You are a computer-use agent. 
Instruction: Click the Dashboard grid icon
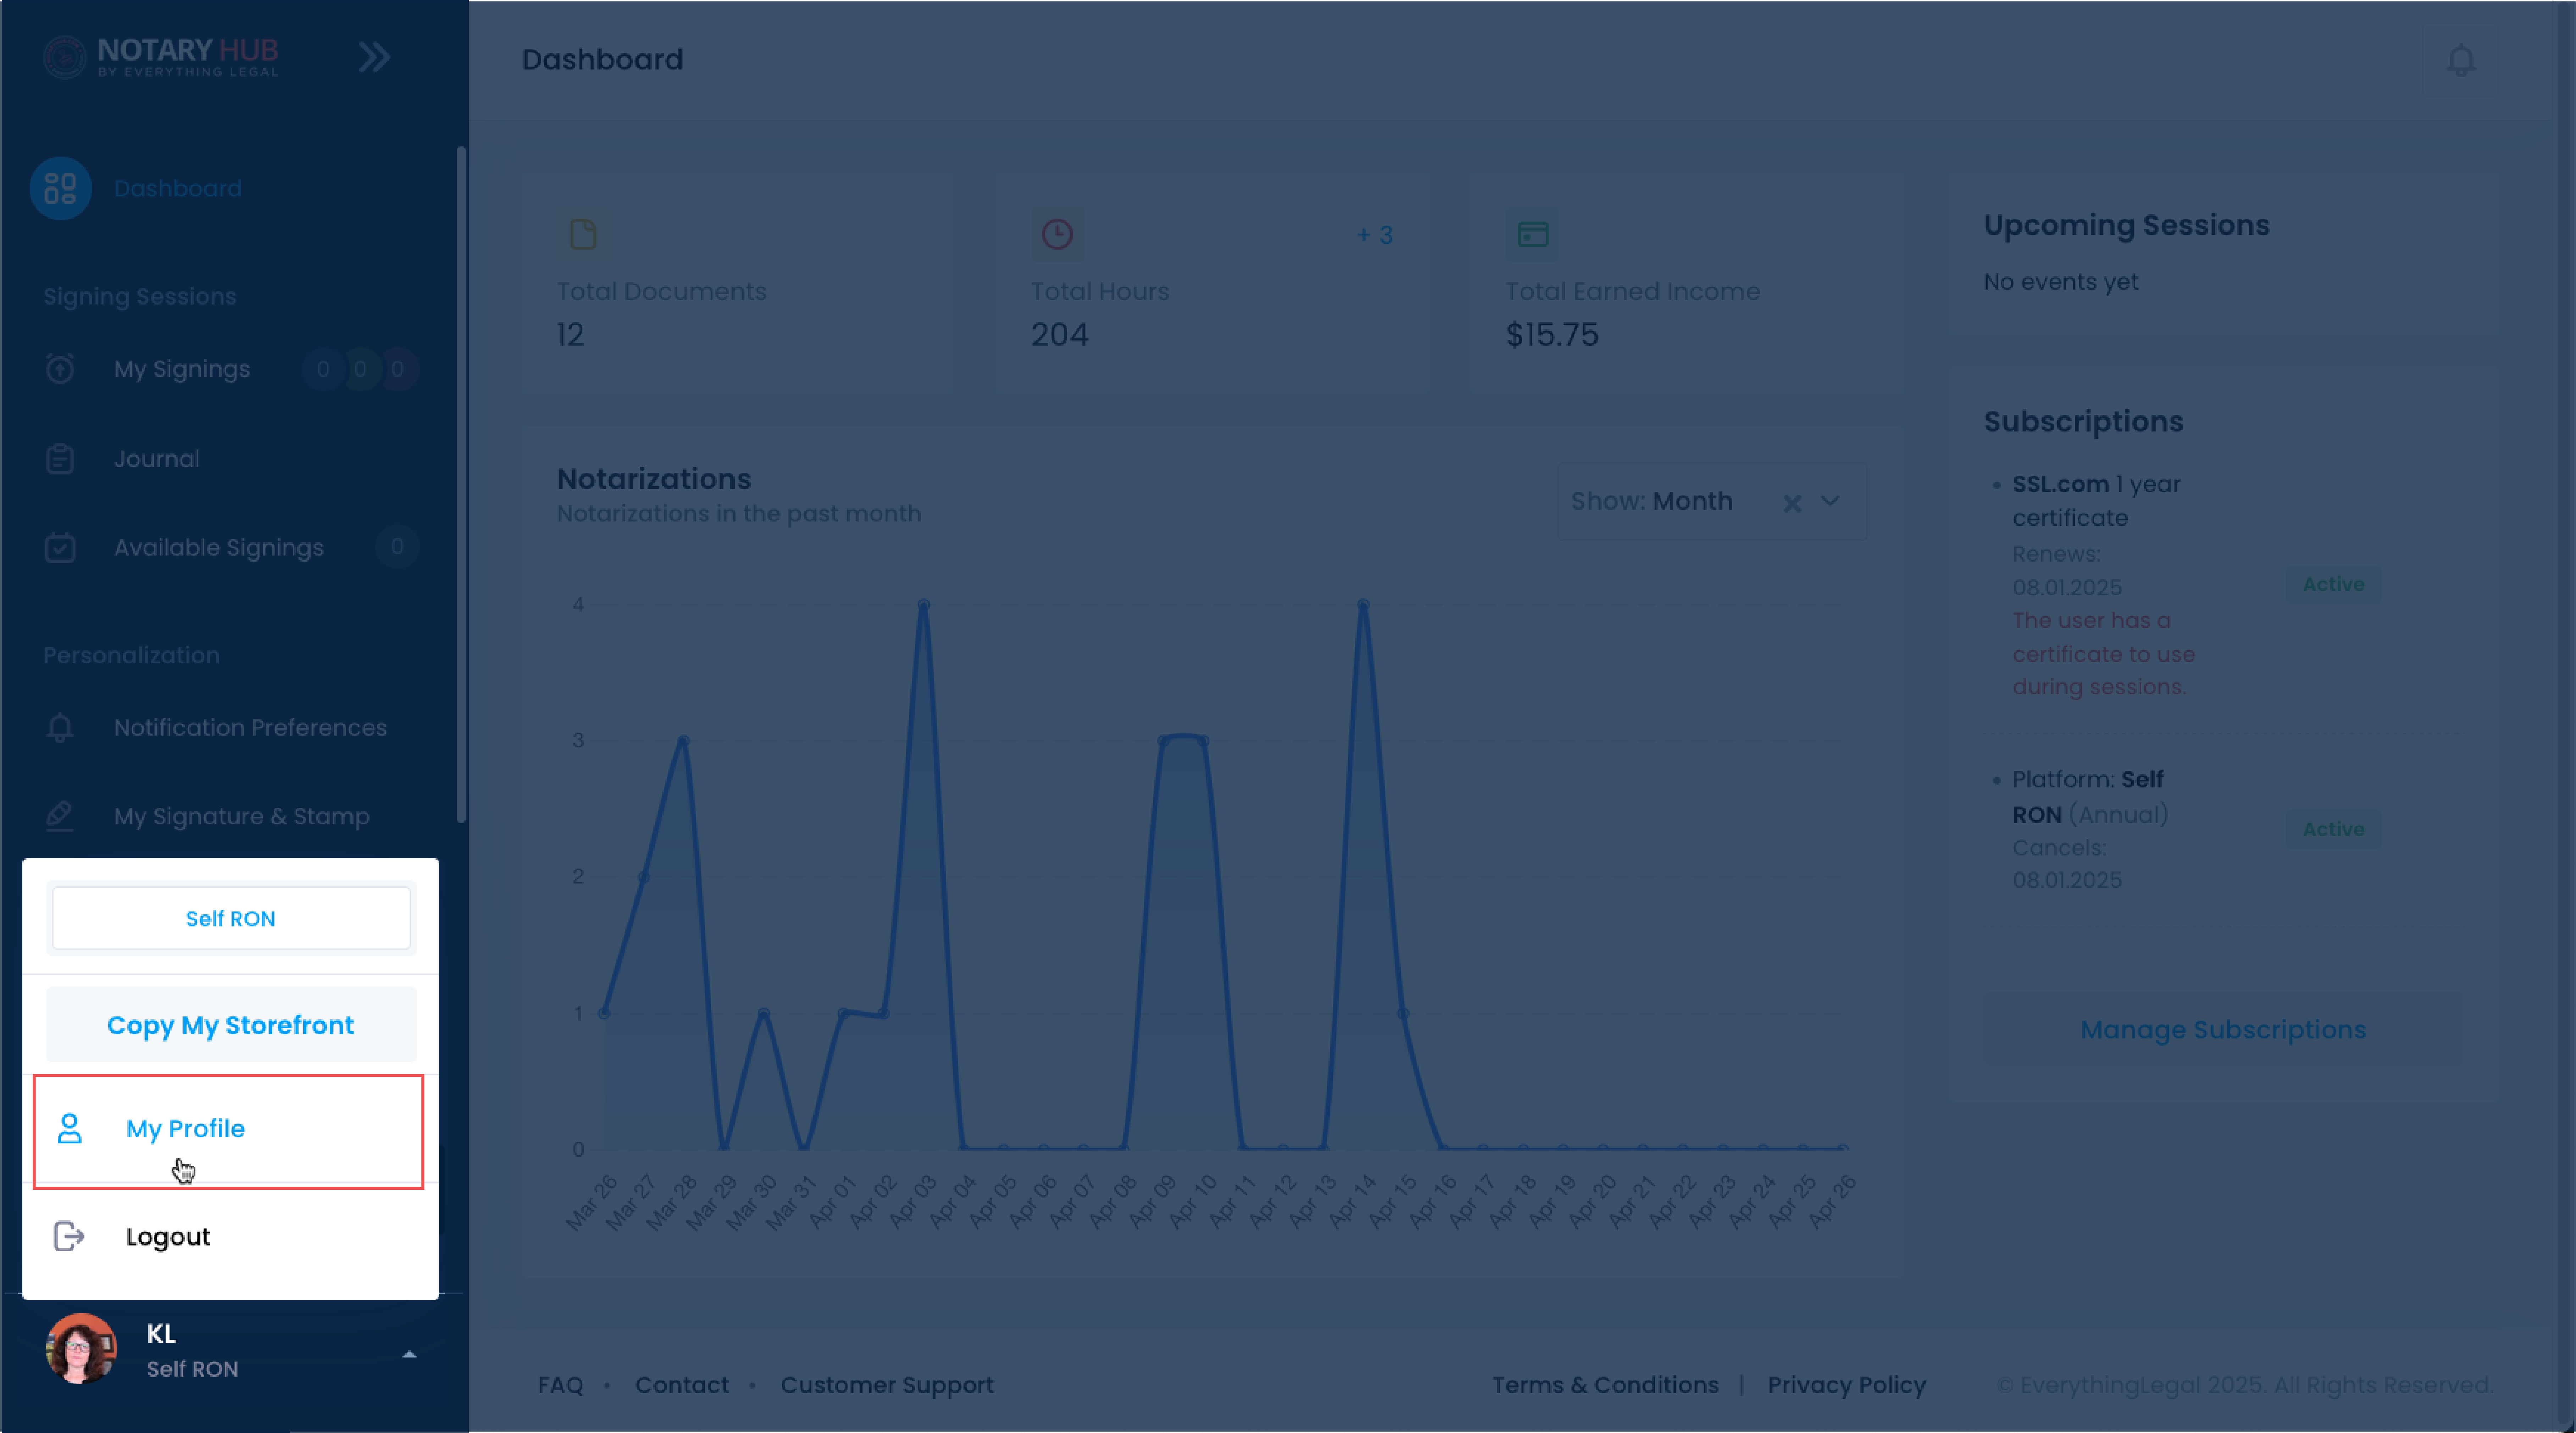pyautogui.click(x=60, y=188)
